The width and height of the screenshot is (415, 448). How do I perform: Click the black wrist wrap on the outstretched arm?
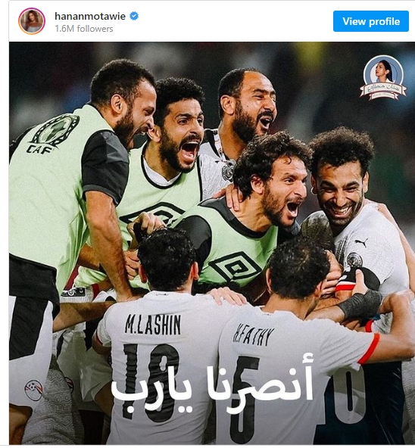tap(360, 304)
